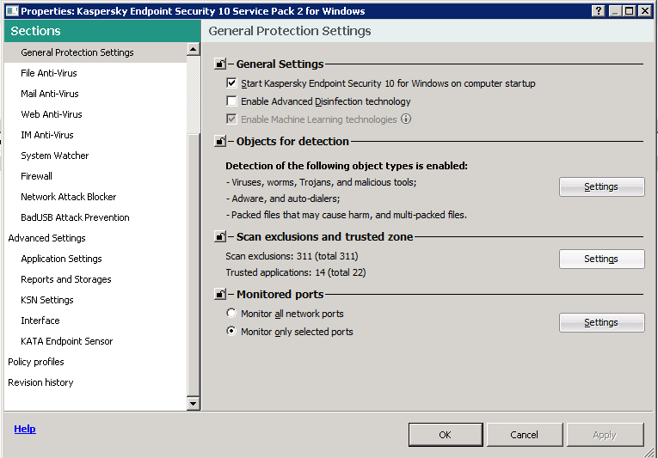Enable Advanced Disinfection technology checkbox
This screenshot has height=458, width=658.
[231, 101]
